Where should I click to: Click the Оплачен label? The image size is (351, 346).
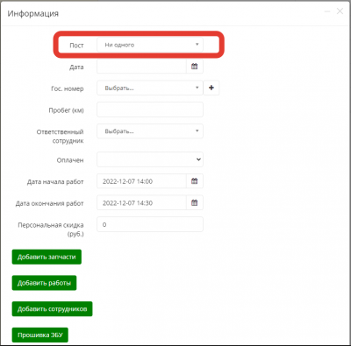(x=70, y=160)
